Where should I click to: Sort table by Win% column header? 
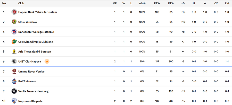coord(142,3)
